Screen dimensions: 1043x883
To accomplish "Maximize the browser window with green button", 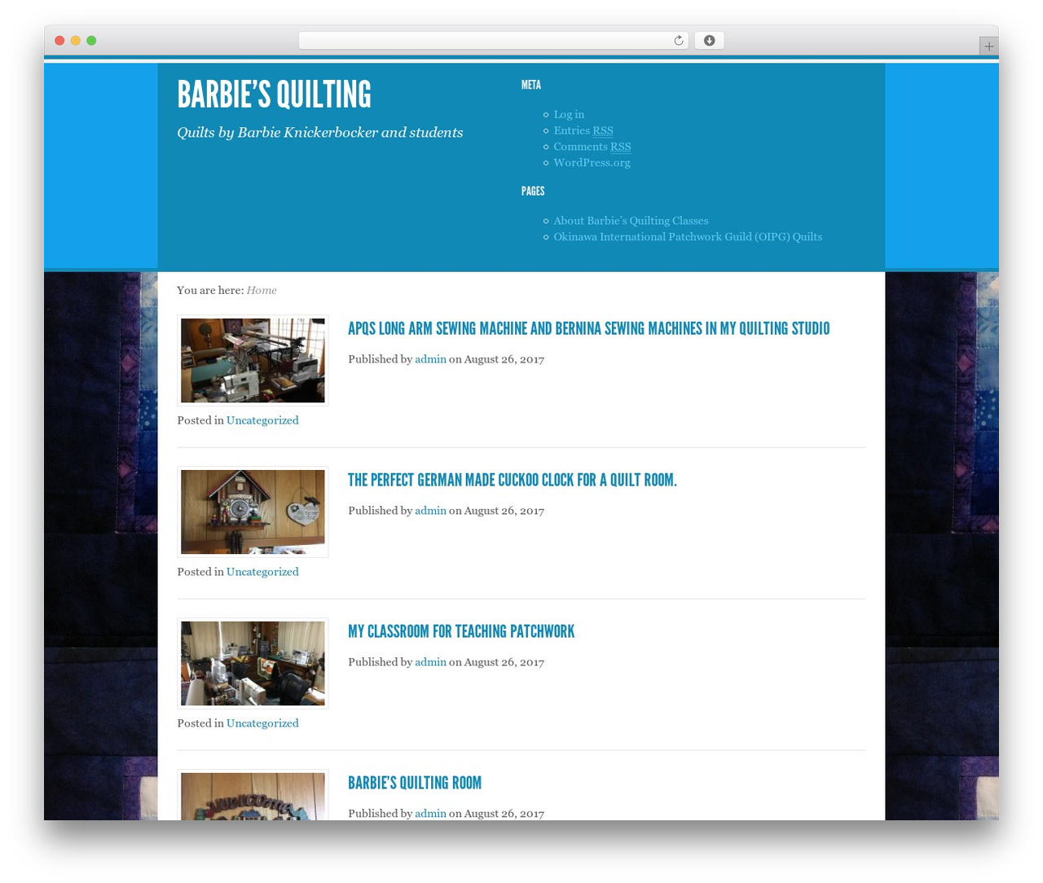I will click(x=91, y=41).
